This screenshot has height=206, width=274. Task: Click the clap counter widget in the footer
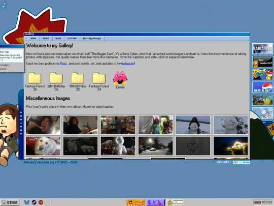coord(242,162)
